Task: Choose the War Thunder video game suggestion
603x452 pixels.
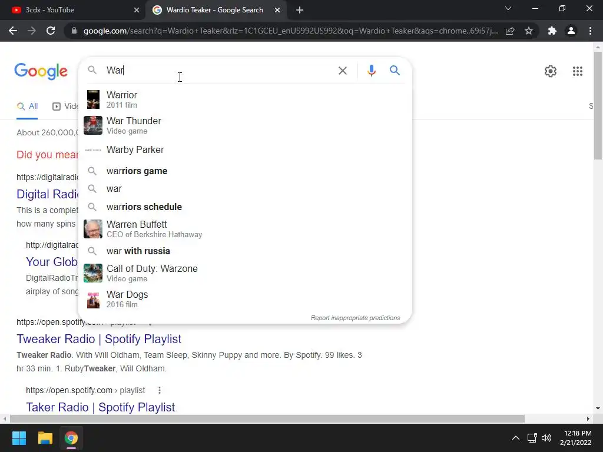Action: click(x=245, y=126)
